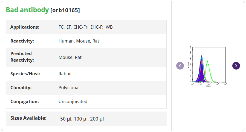Click the Applications row label
Screen dimensions: 246x132
(x=25, y=27)
